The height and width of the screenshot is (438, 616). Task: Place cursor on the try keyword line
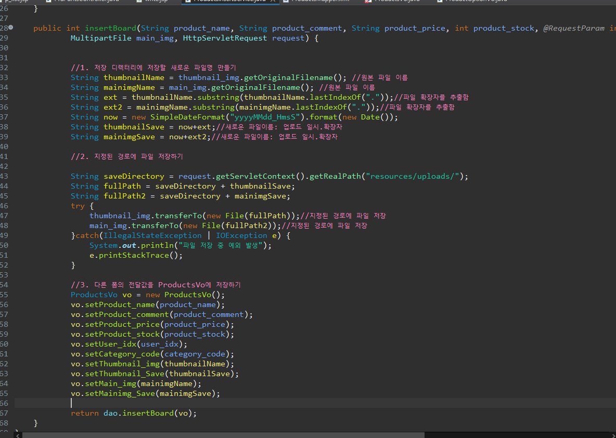click(x=78, y=206)
